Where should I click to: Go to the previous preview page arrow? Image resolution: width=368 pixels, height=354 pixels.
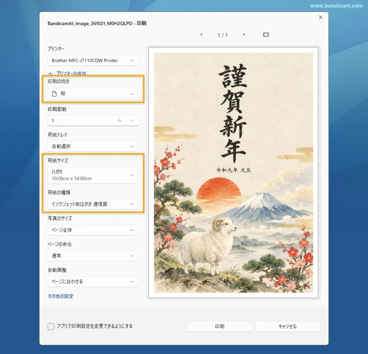click(201, 35)
